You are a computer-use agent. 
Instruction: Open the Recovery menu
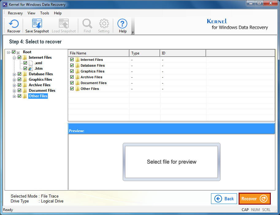click(x=15, y=13)
